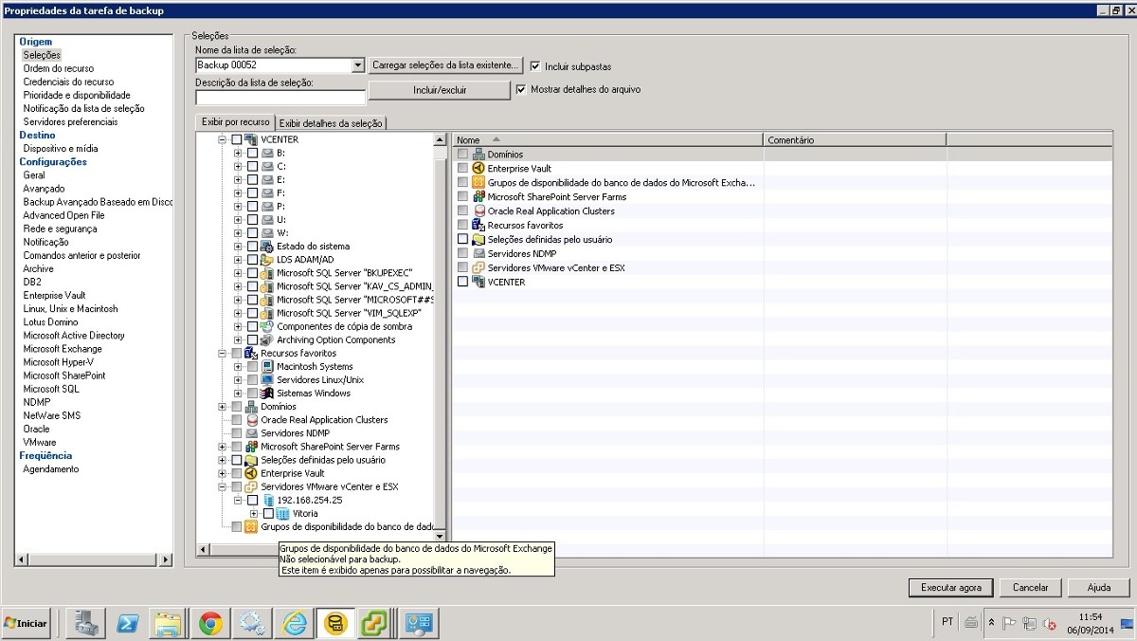Open Windows Explorer folder from the taskbar

coord(169,623)
